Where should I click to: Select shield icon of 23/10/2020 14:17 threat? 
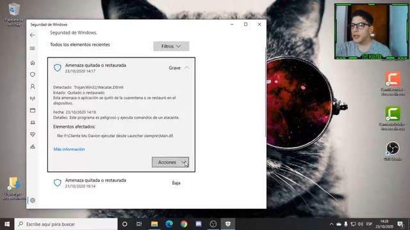point(58,68)
